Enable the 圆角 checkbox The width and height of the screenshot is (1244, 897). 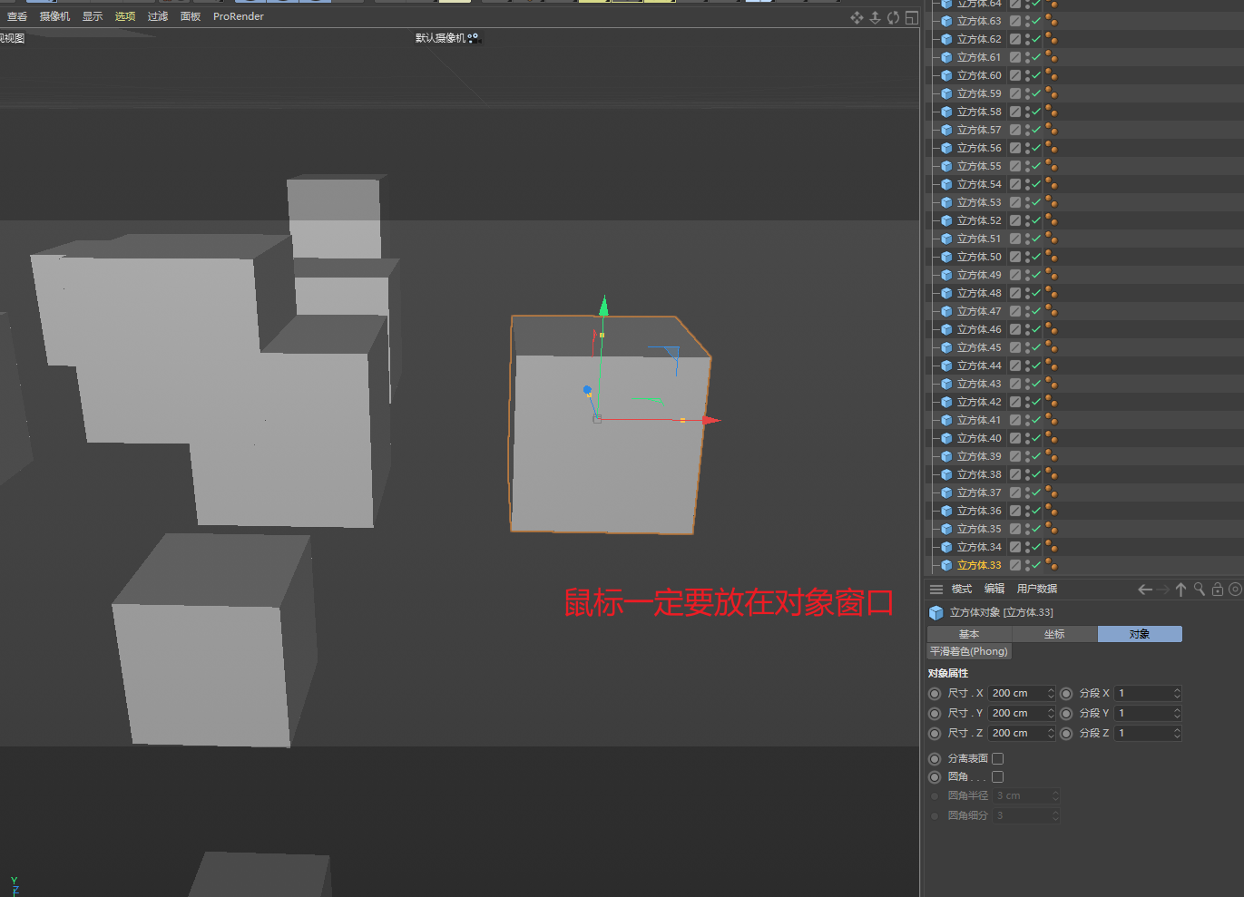coord(997,776)
